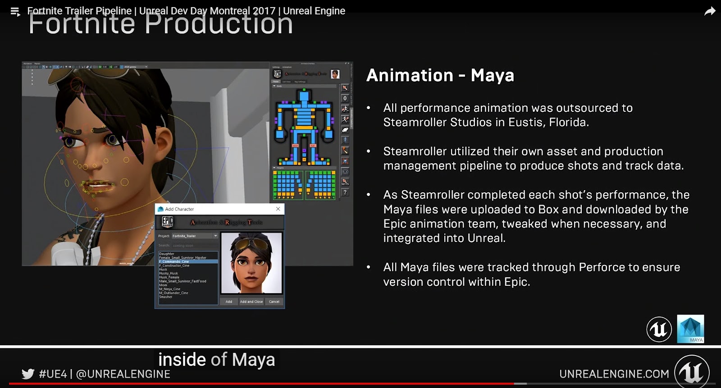Click the Epic Games logo in Add Character dialog
The width and height of the screenshot is (721, 388).
coord(168,222)
